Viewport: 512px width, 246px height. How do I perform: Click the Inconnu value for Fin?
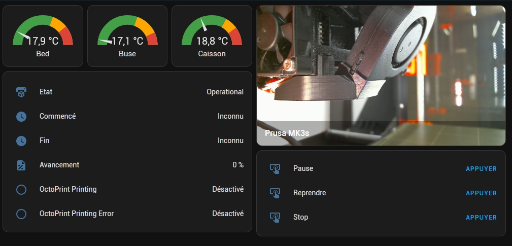click(230, 140)
